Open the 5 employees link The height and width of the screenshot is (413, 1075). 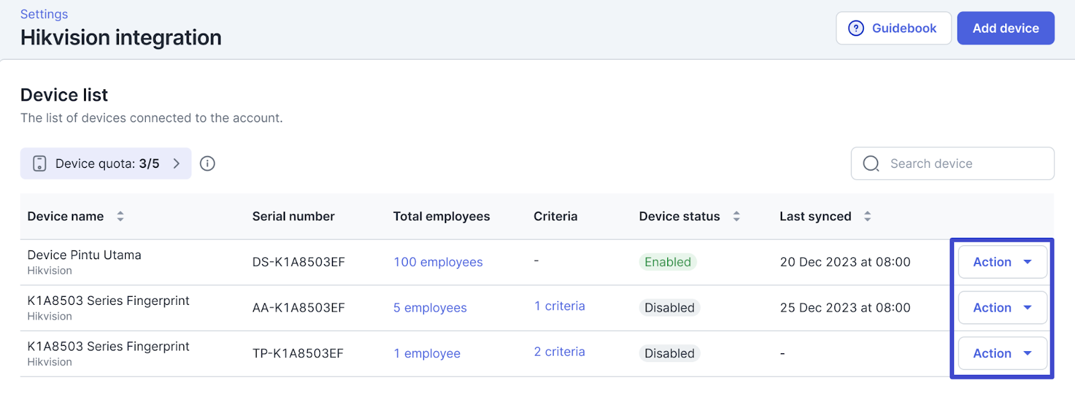click(x=430, y=308)
